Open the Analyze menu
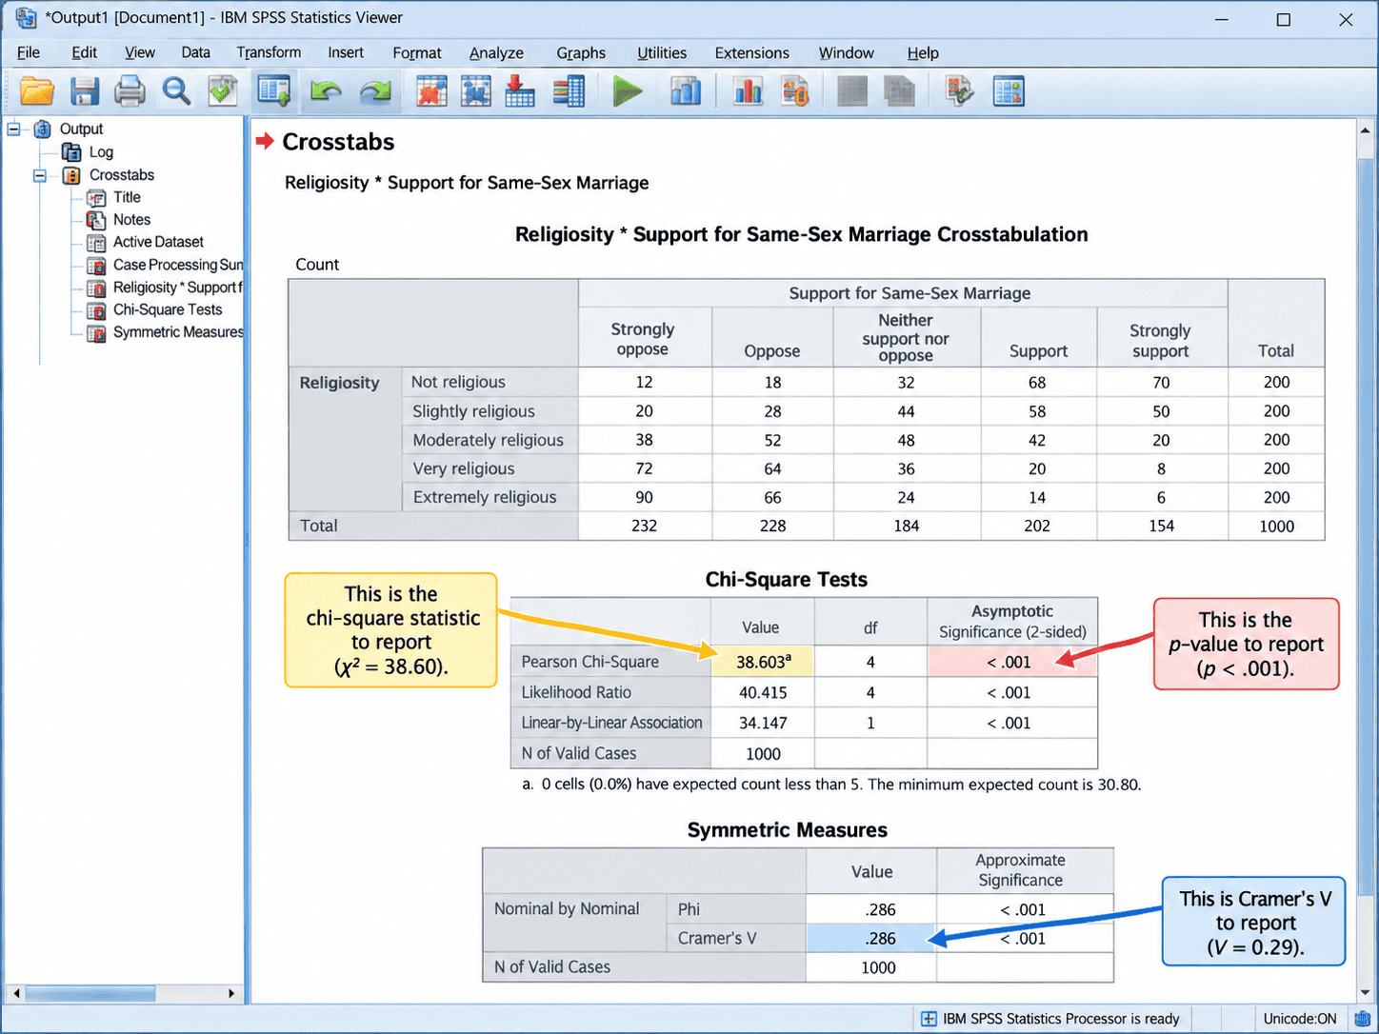1379x1034 pixels. tap(496, 53)
